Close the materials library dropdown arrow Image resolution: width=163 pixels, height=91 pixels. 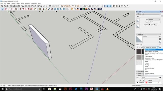pos(158,48)
